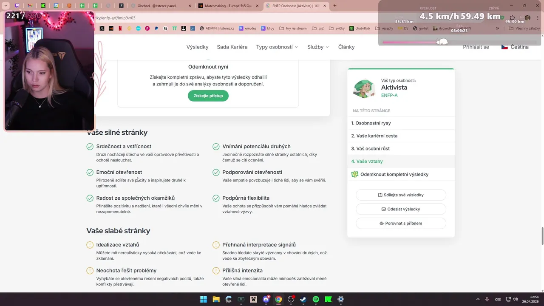The image size is (544, 306).
Task: Open the X (Twitter) bookmark icon
Action: point(102,28)
